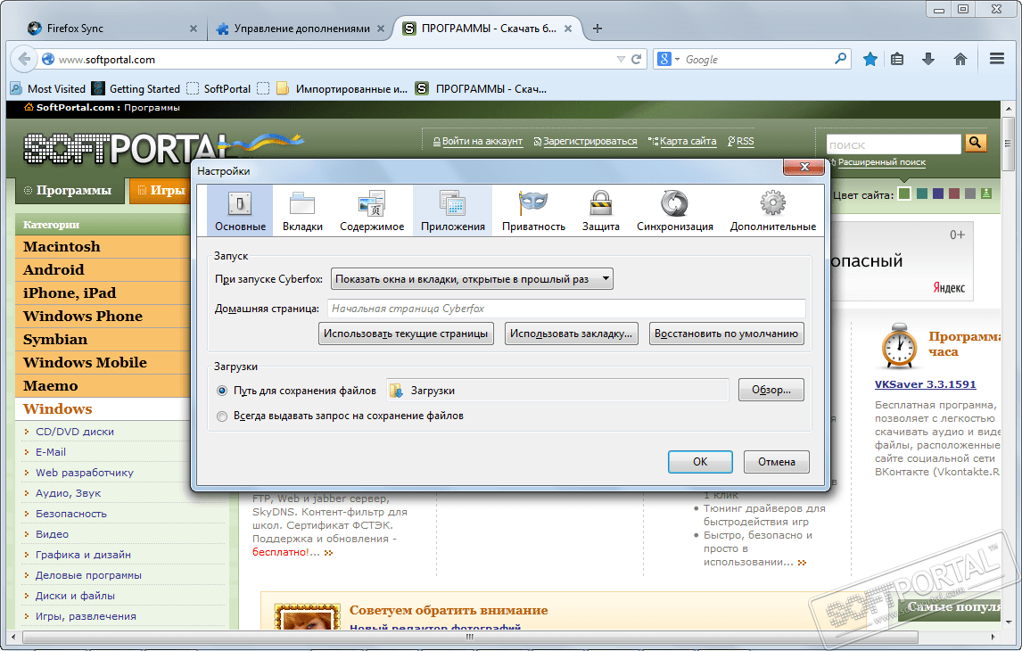The image size is (1022, 651).
Task: Bookmark this page with the star icon
Action: (x=870, y=59)
